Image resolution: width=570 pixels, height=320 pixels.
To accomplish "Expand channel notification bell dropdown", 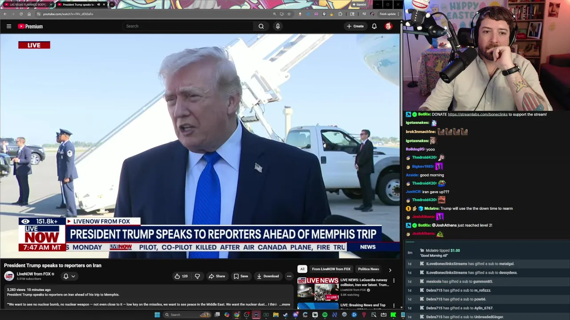I will pos(69,276).
